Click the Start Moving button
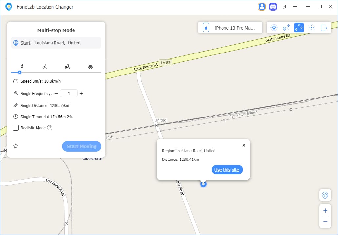 click(82, 146)
